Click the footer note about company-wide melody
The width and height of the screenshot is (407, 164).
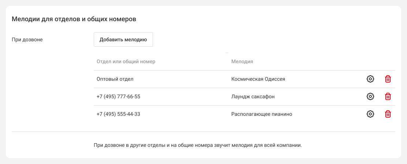point(198,145)
